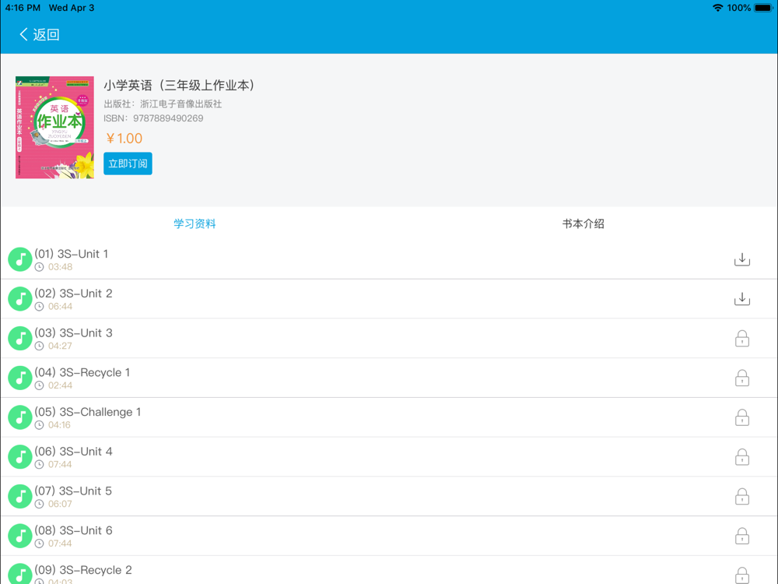778x584 pixels.
Task: Play the 3S-Unit 1 music note icon
Action: 20,259
